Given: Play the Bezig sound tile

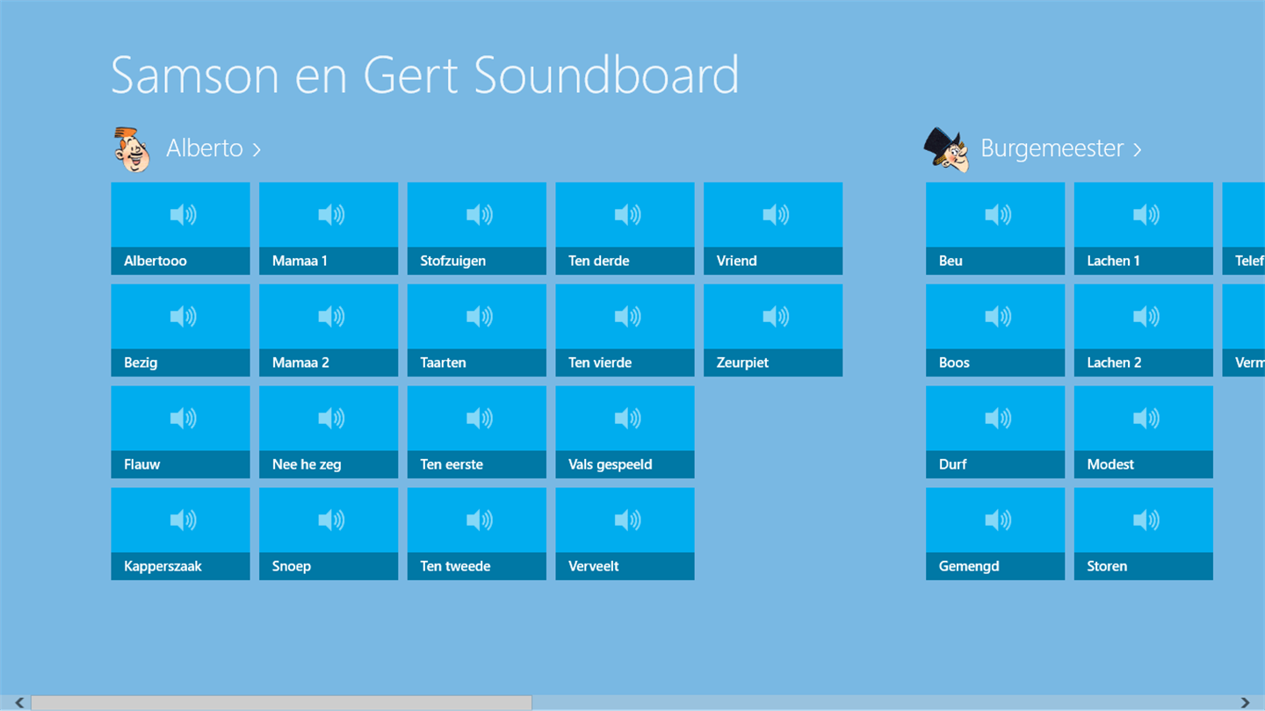Looking at the screenshot, I should (180, 330).
